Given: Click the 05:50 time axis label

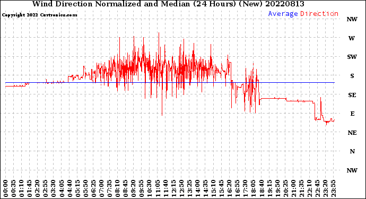Looking at the screenshot, I should 85,188.
